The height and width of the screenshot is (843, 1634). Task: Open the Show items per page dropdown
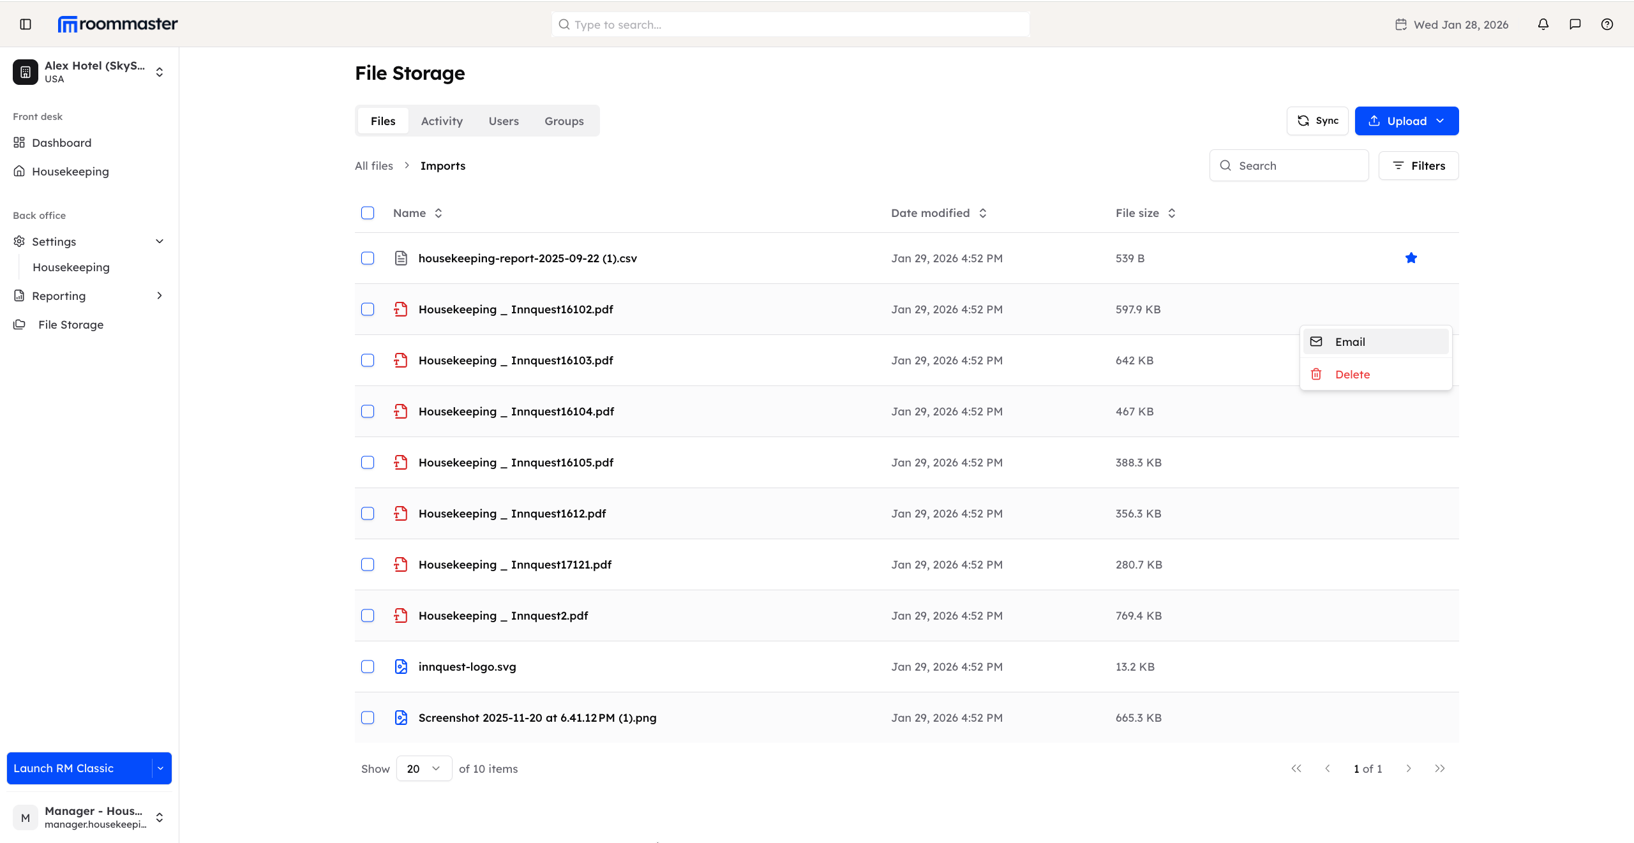(x=423, y=768)
